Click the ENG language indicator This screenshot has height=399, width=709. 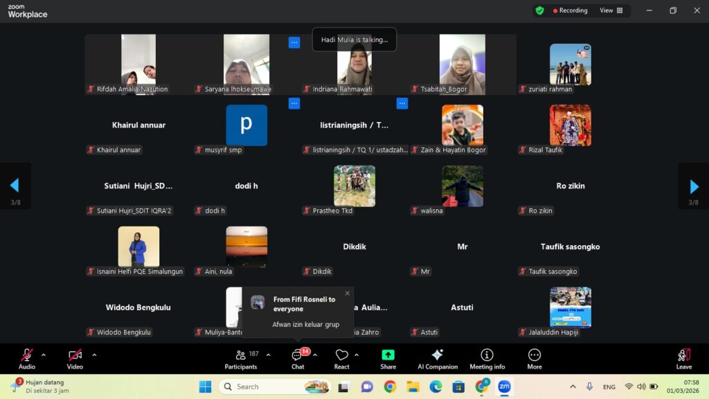(609, 387)
